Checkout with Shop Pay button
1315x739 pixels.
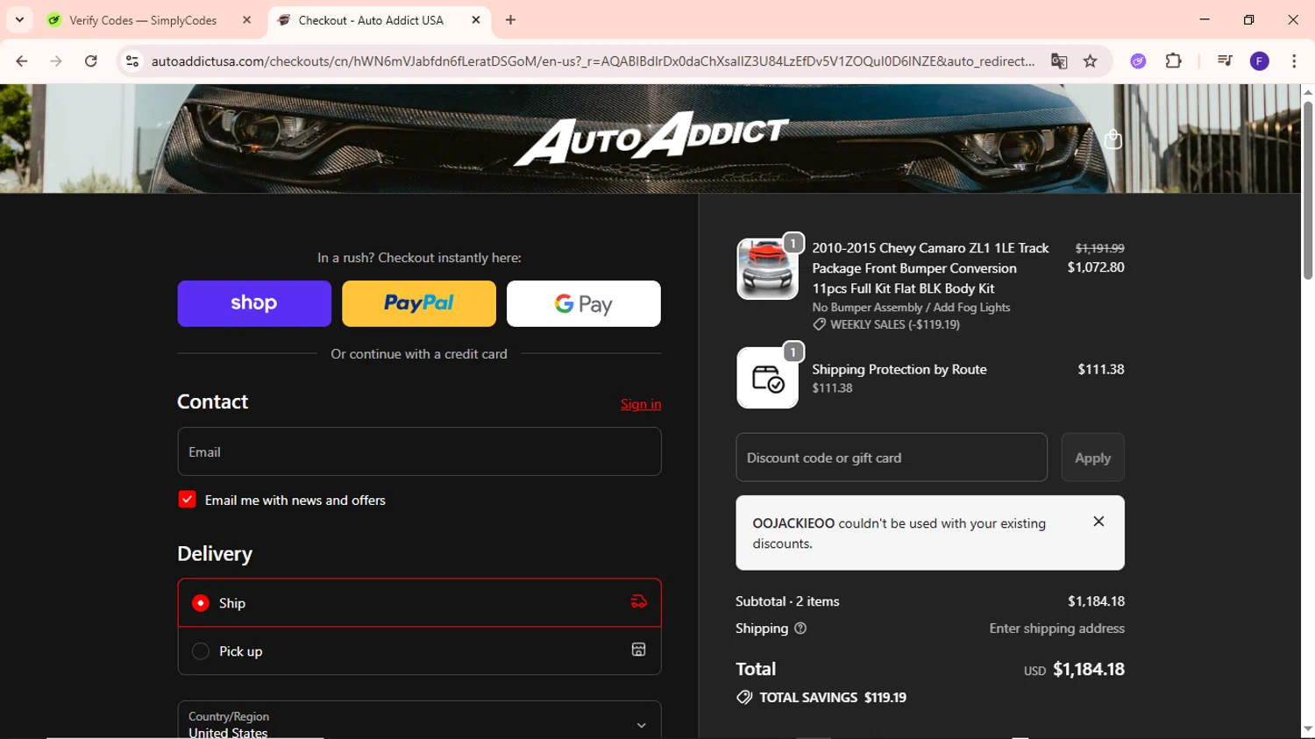[254, 303]
